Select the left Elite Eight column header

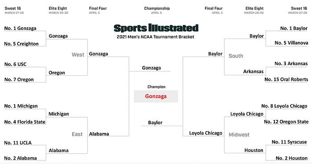coord(58,10)
